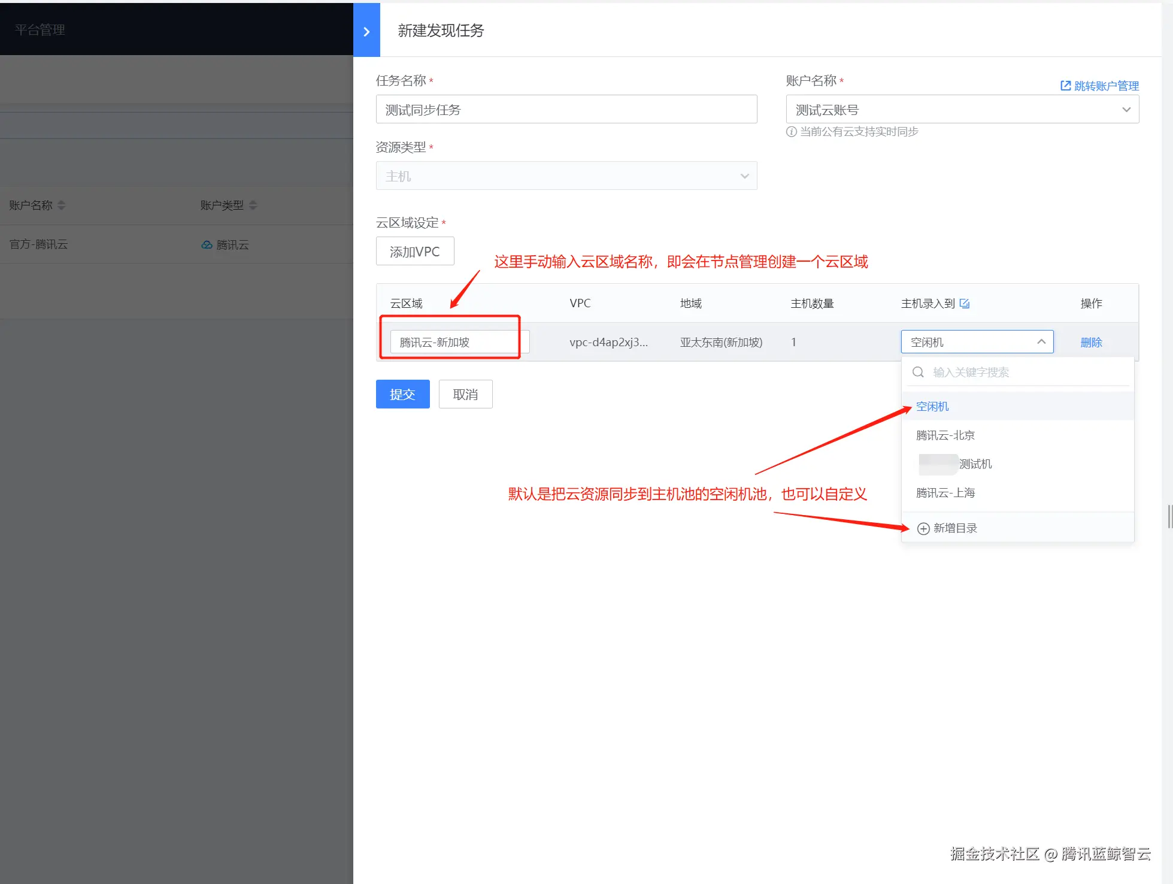Viewport: 1173px width, 884px height.
Task: Click the edit icon beside 主机录入到
Action: tap(964, 304)
